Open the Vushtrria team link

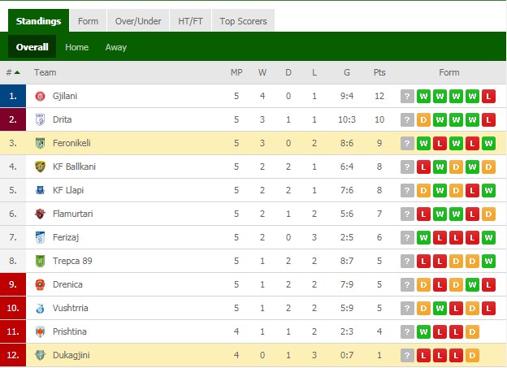click(71, 308)
